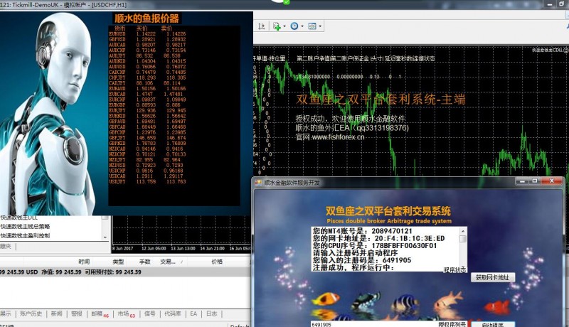Open the 信号 terminal tab
The width and height of the screenshot is (569, 327).
click(149, 313)
